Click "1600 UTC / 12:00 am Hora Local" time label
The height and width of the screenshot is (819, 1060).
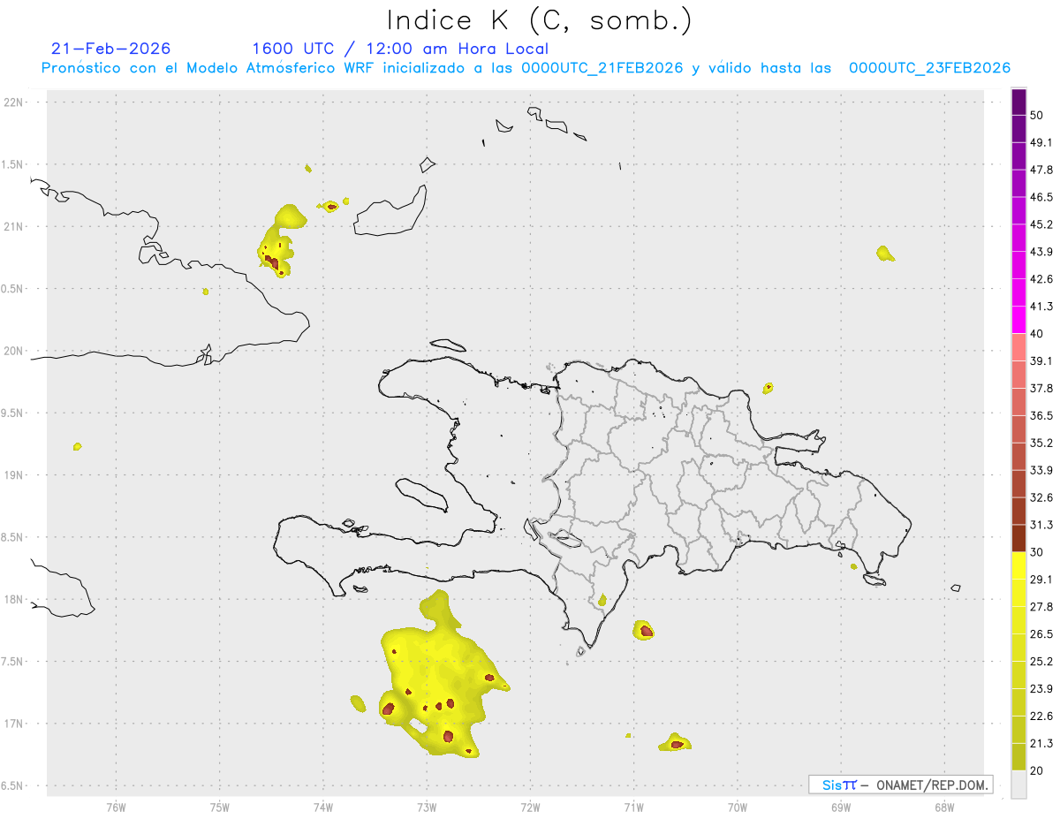400,49
